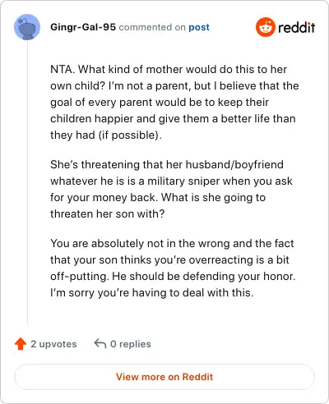Click the line "off-putting. He should be defending"

tap(173, 276)
